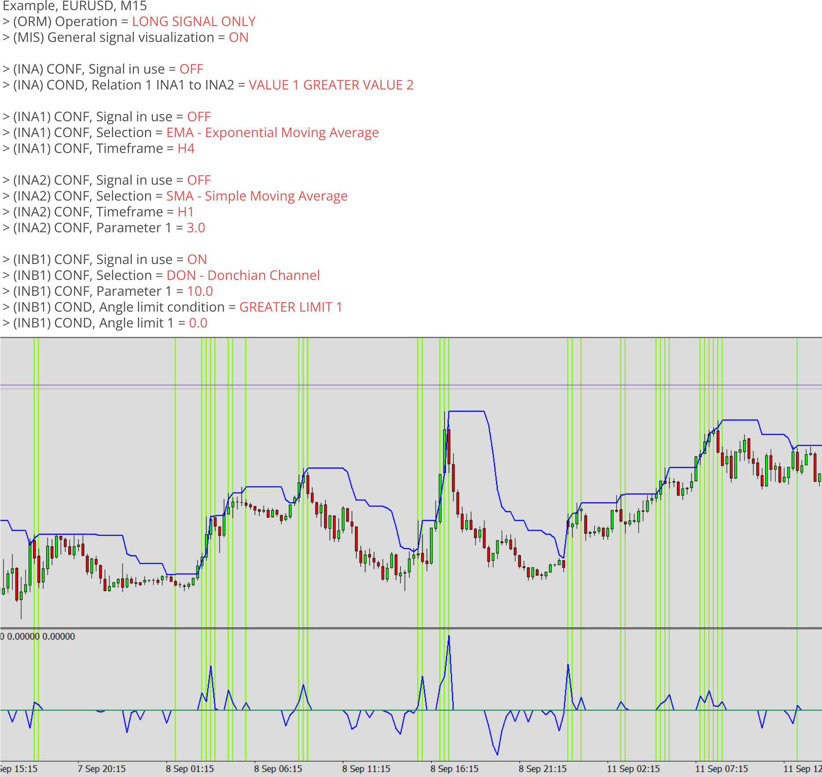This screenshot has height=777, width=822.
Task: Click the '7 Sep 20:15' time axis label
Action: click(102, 769)
